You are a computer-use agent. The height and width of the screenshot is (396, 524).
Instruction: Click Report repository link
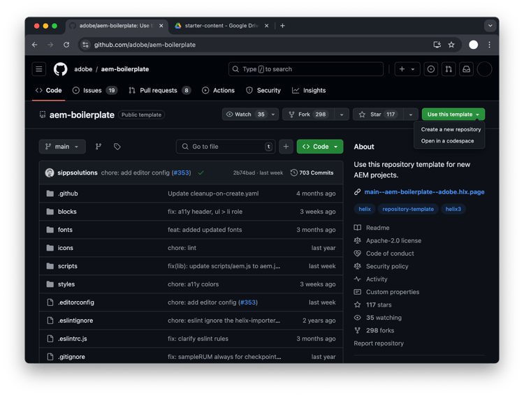[x=379, y=343]
